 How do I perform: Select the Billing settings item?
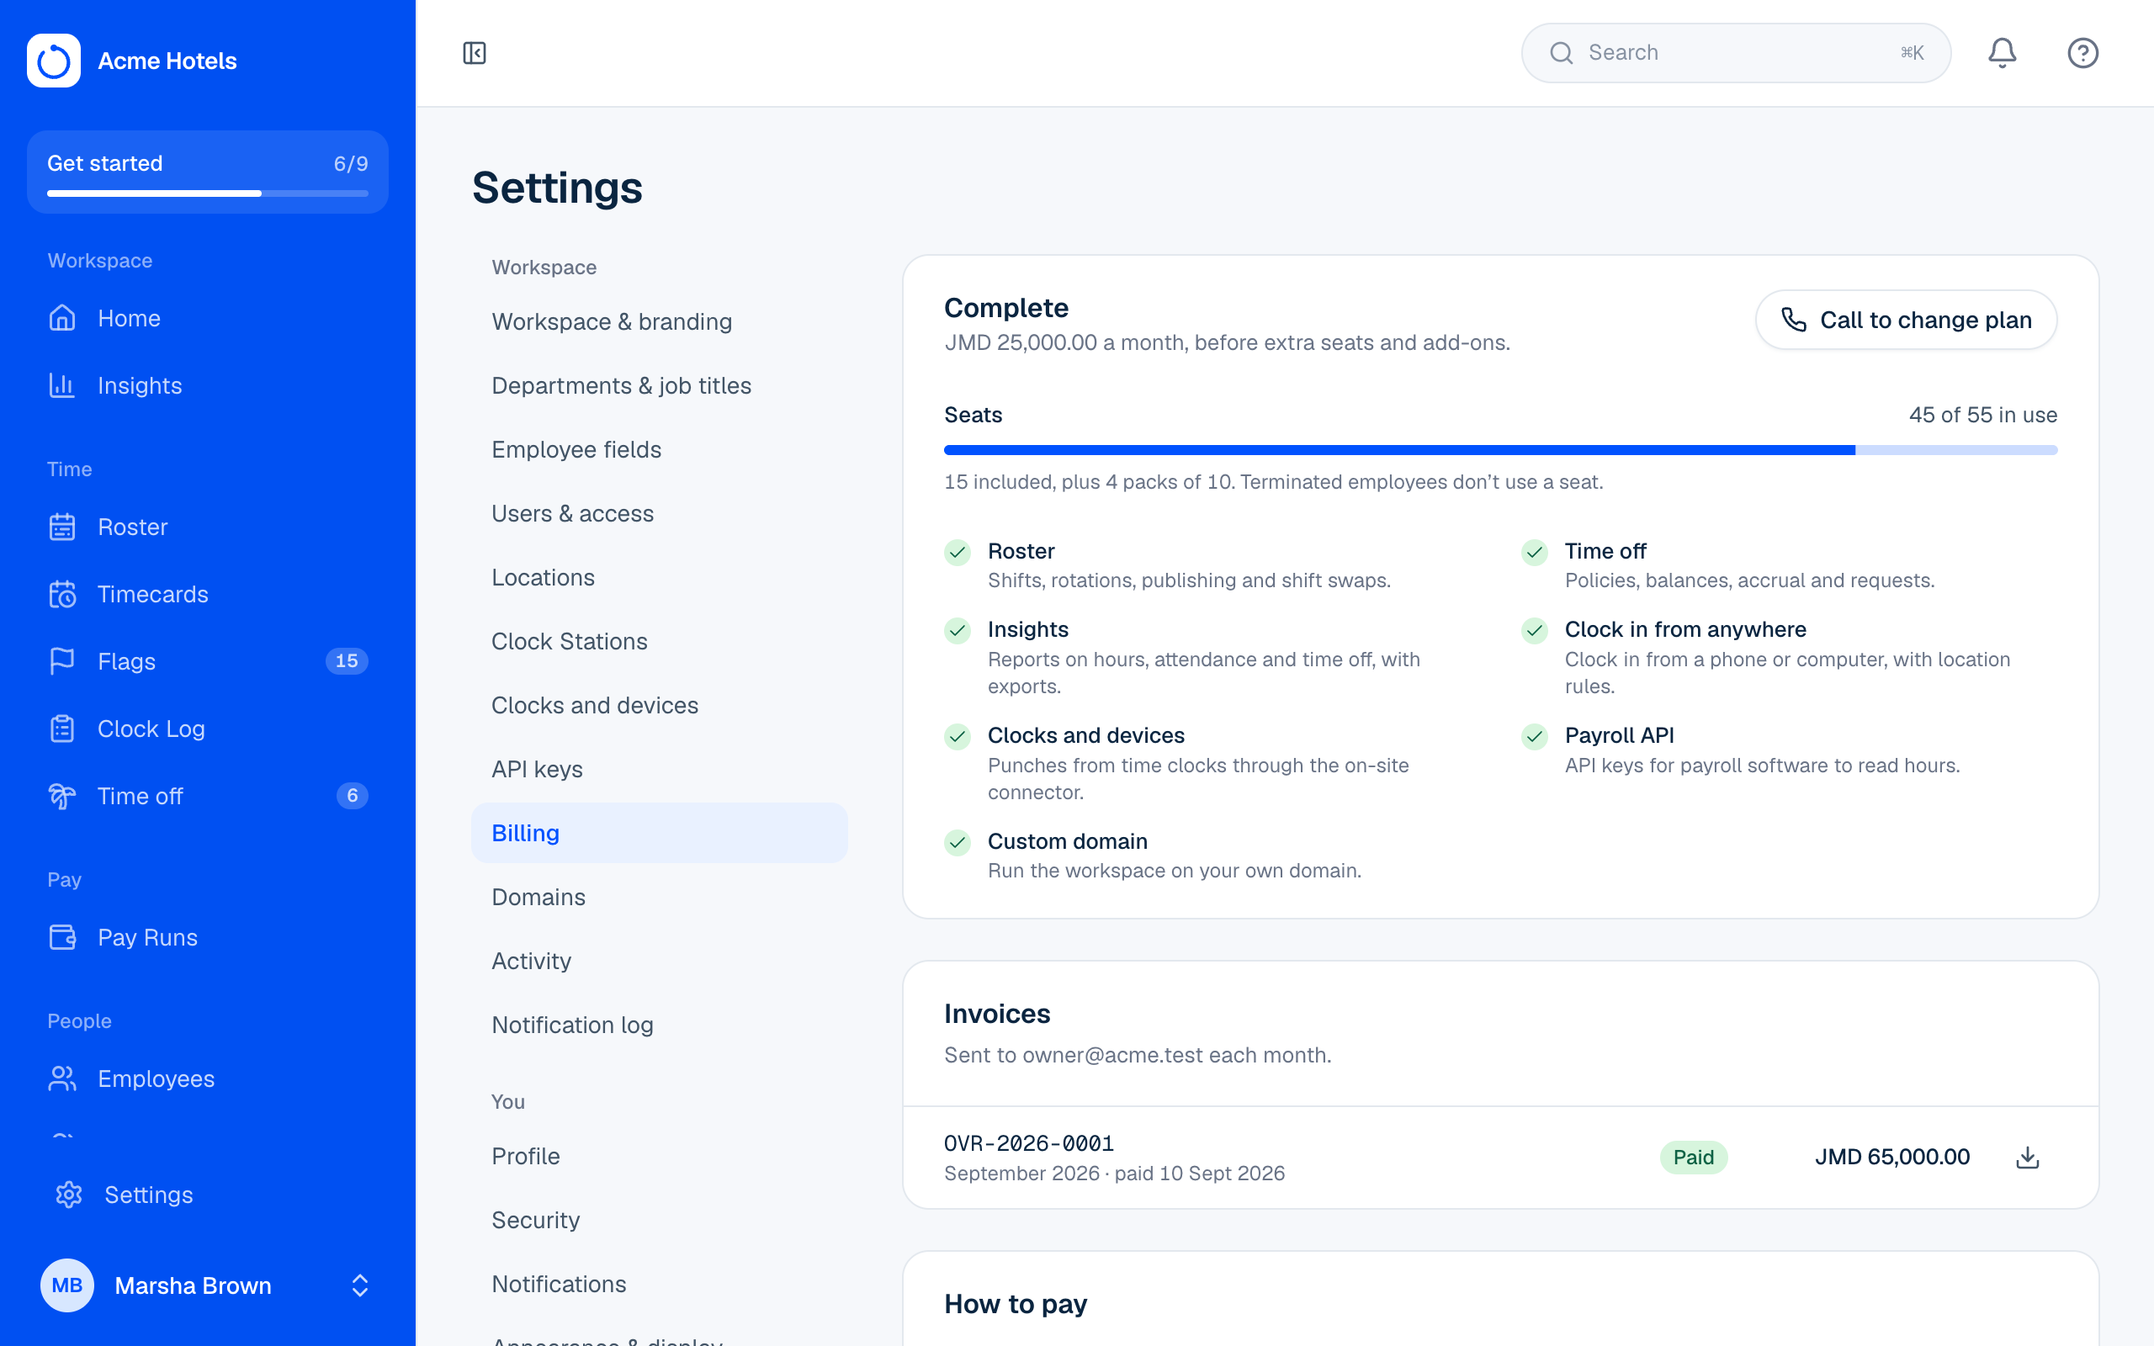pos(660,833)
